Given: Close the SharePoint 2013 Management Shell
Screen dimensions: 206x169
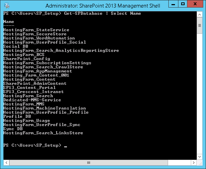Looking at the screenshot, I should click(195, 4).
